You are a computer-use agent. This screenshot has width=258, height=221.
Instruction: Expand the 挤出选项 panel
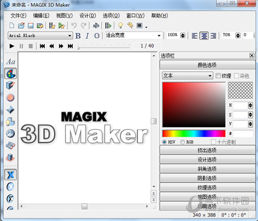207,150
